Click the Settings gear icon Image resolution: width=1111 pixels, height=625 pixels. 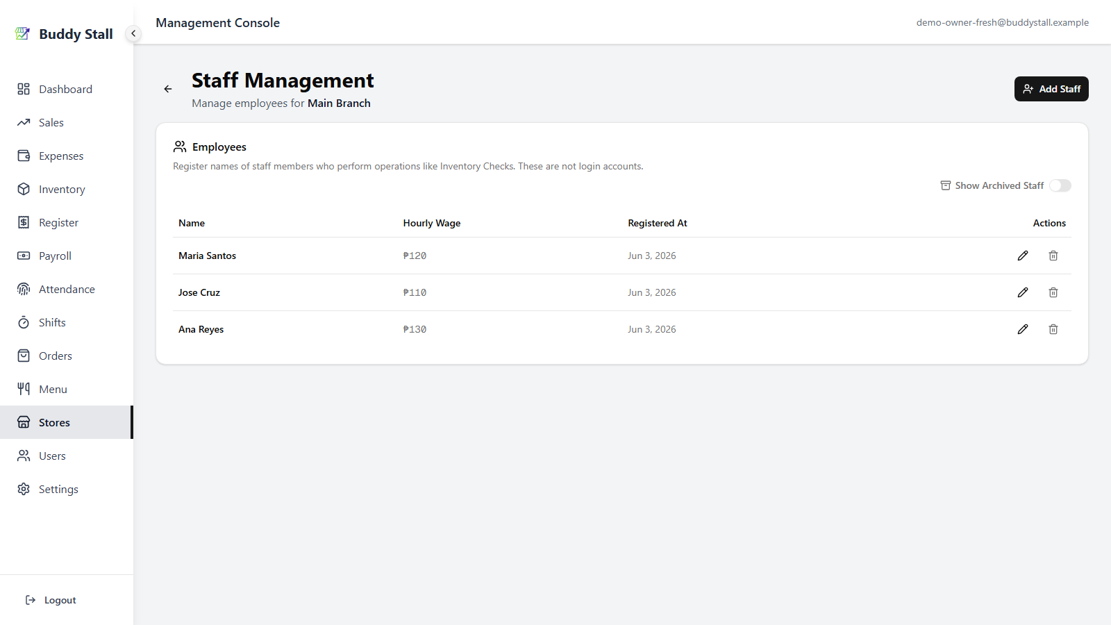click(x=24, y=489)
